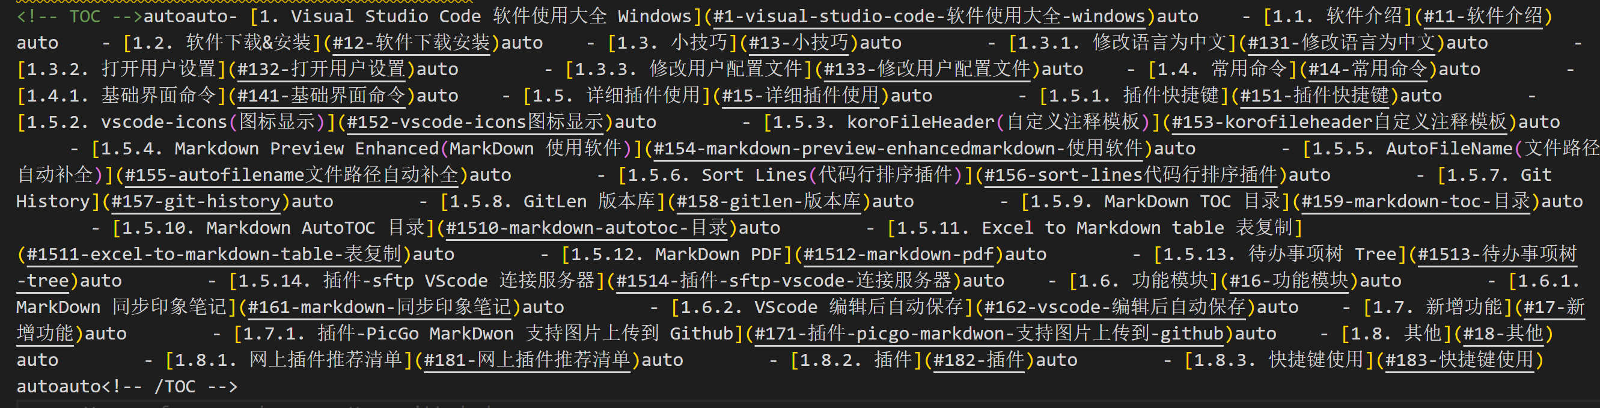Open the #1512-markdown-pdf link
Viewport: 1600px width, 408px height.
(899, 254)
